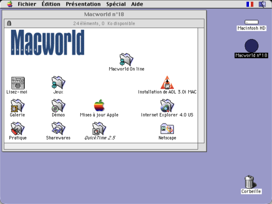Click the "Macintosh HD" label text

pyautogui.click(x=252, y=28)
